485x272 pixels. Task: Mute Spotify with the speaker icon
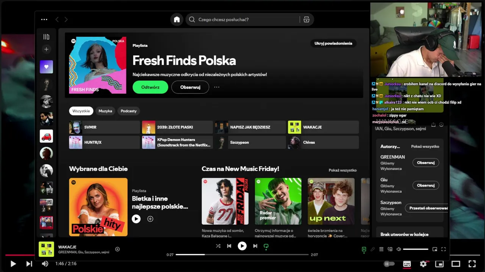click(399, 249)
